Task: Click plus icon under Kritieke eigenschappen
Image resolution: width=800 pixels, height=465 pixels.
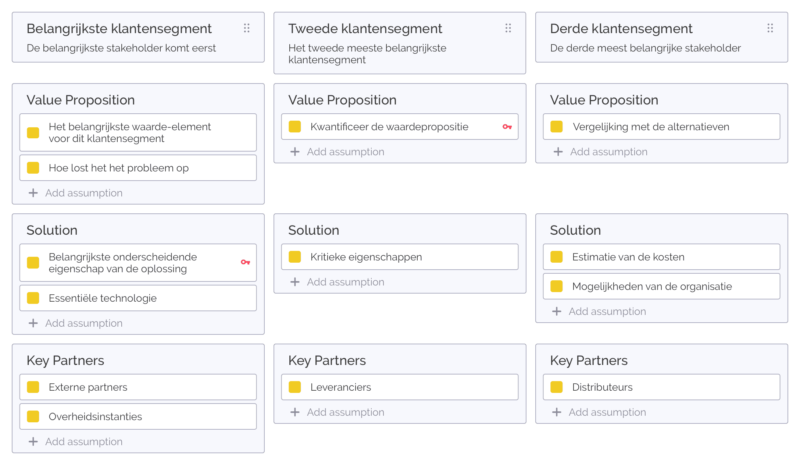Action: pyautogui.click(x=295, y=282)
